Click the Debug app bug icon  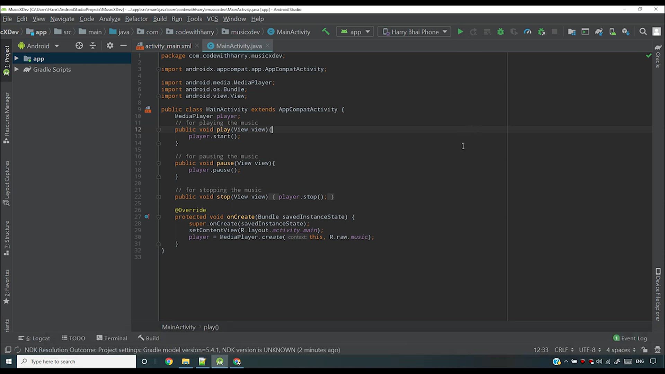[500, 32]
